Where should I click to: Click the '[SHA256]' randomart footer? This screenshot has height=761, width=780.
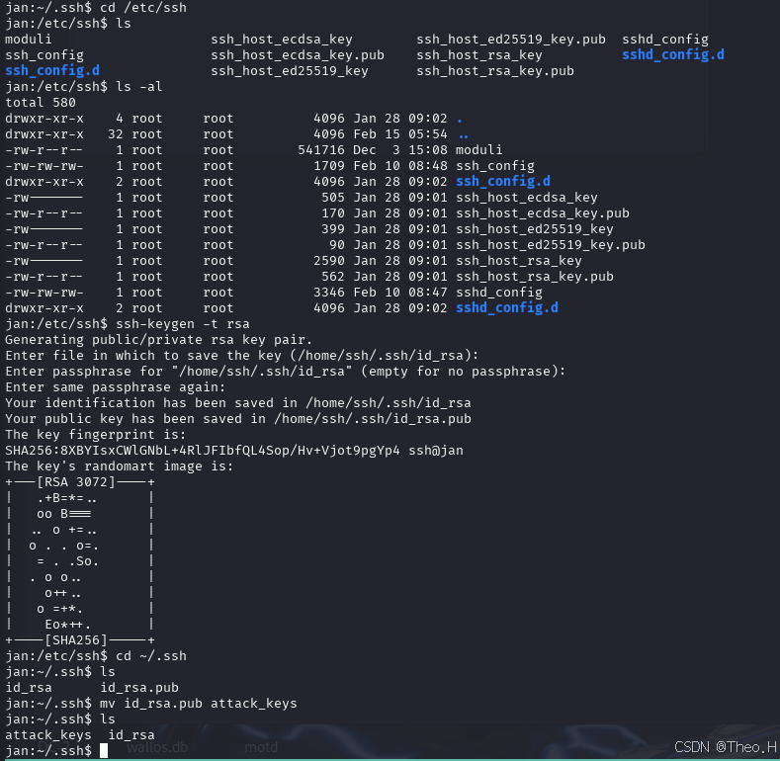click(x=76, y=640)
